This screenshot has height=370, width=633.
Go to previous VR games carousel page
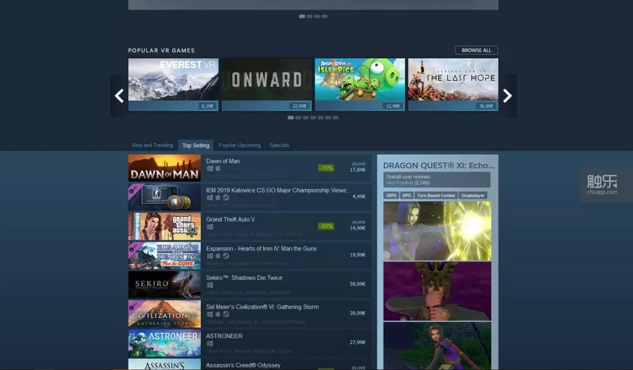pyautogui.click(x=119, y=96)
